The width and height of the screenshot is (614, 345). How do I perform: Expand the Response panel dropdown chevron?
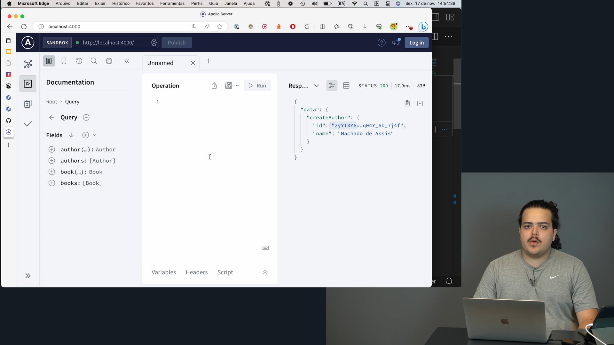(x=317, y=86)
